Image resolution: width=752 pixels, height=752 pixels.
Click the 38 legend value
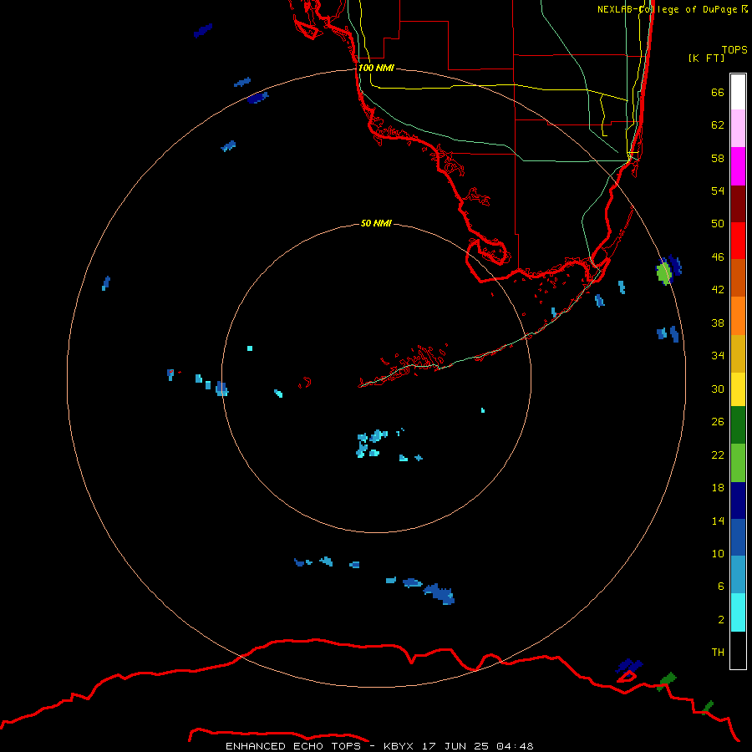pos(718,323)
